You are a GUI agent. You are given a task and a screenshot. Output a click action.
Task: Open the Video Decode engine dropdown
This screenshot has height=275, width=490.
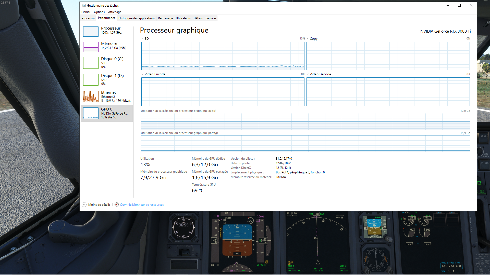pyautogui.click(x=308, y=74)
